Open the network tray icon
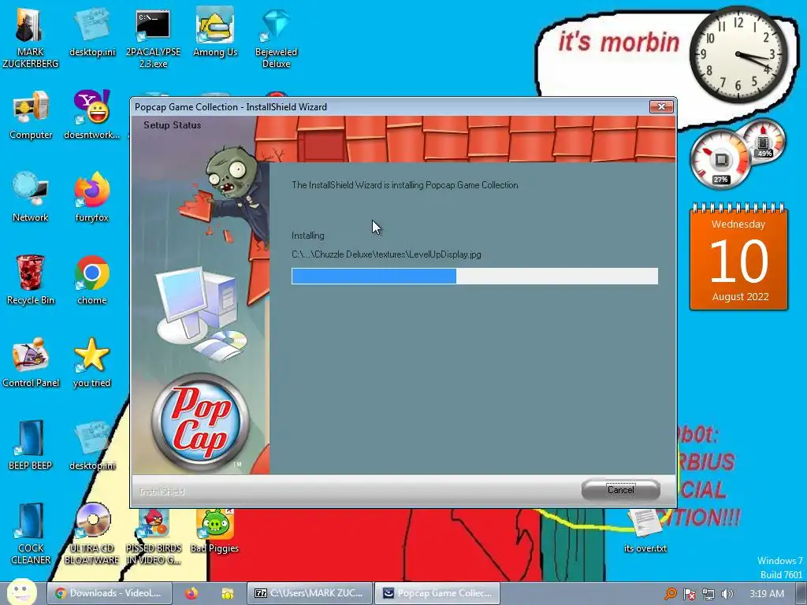 tap(708, 594)
